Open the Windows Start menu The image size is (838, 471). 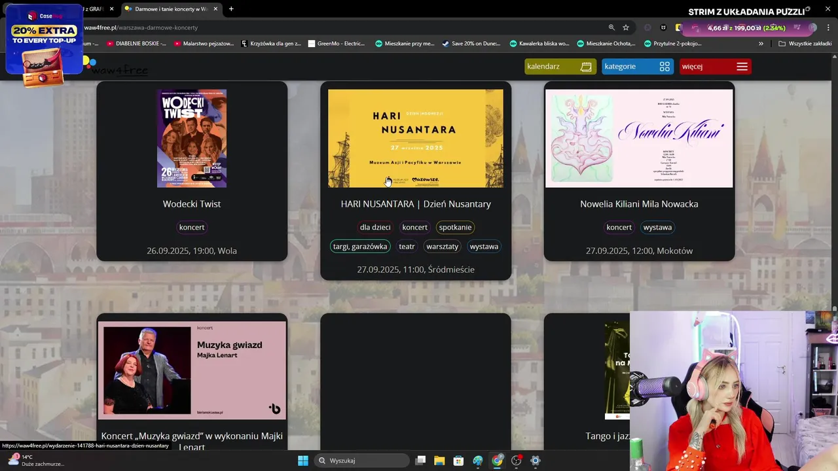pyautogui.click(x=303, y=461)
